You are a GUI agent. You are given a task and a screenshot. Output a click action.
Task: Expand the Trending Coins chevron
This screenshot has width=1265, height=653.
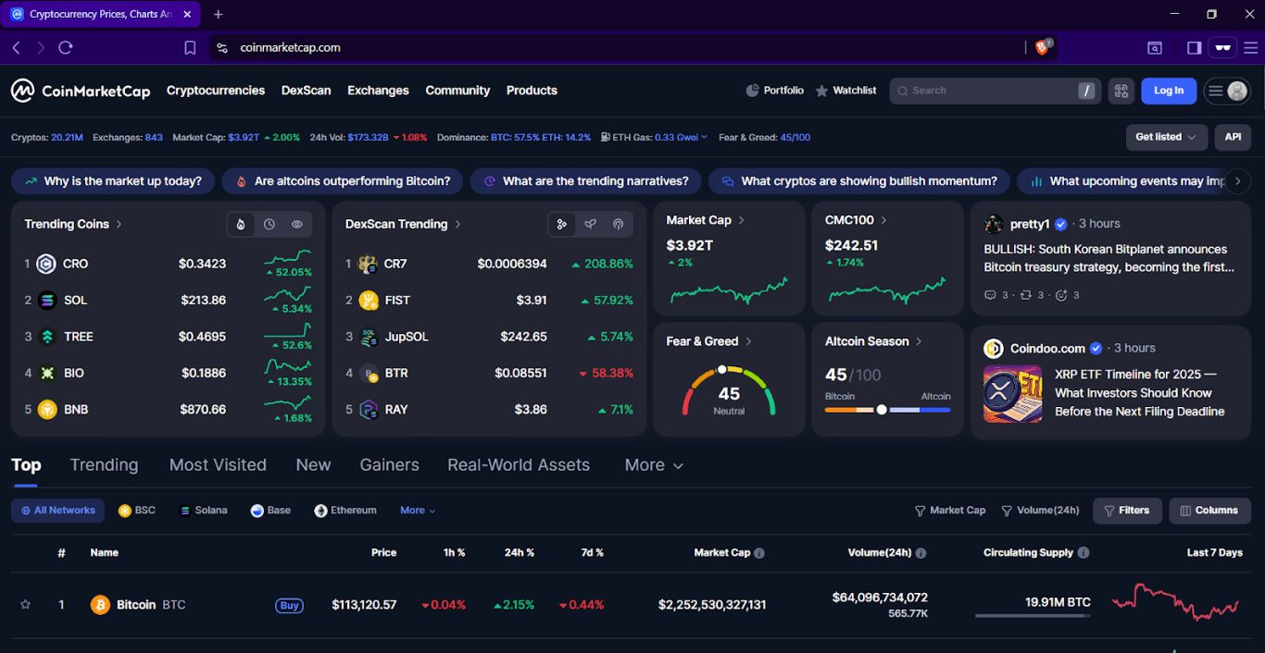point(119,224)
